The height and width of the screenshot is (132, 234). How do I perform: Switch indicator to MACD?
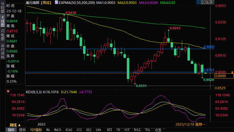point(58,130)
